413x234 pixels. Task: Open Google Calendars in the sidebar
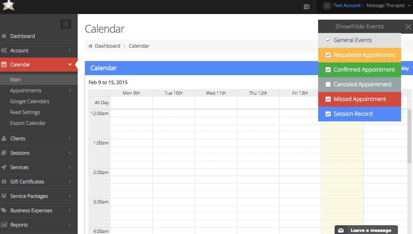tap(30, 101)
